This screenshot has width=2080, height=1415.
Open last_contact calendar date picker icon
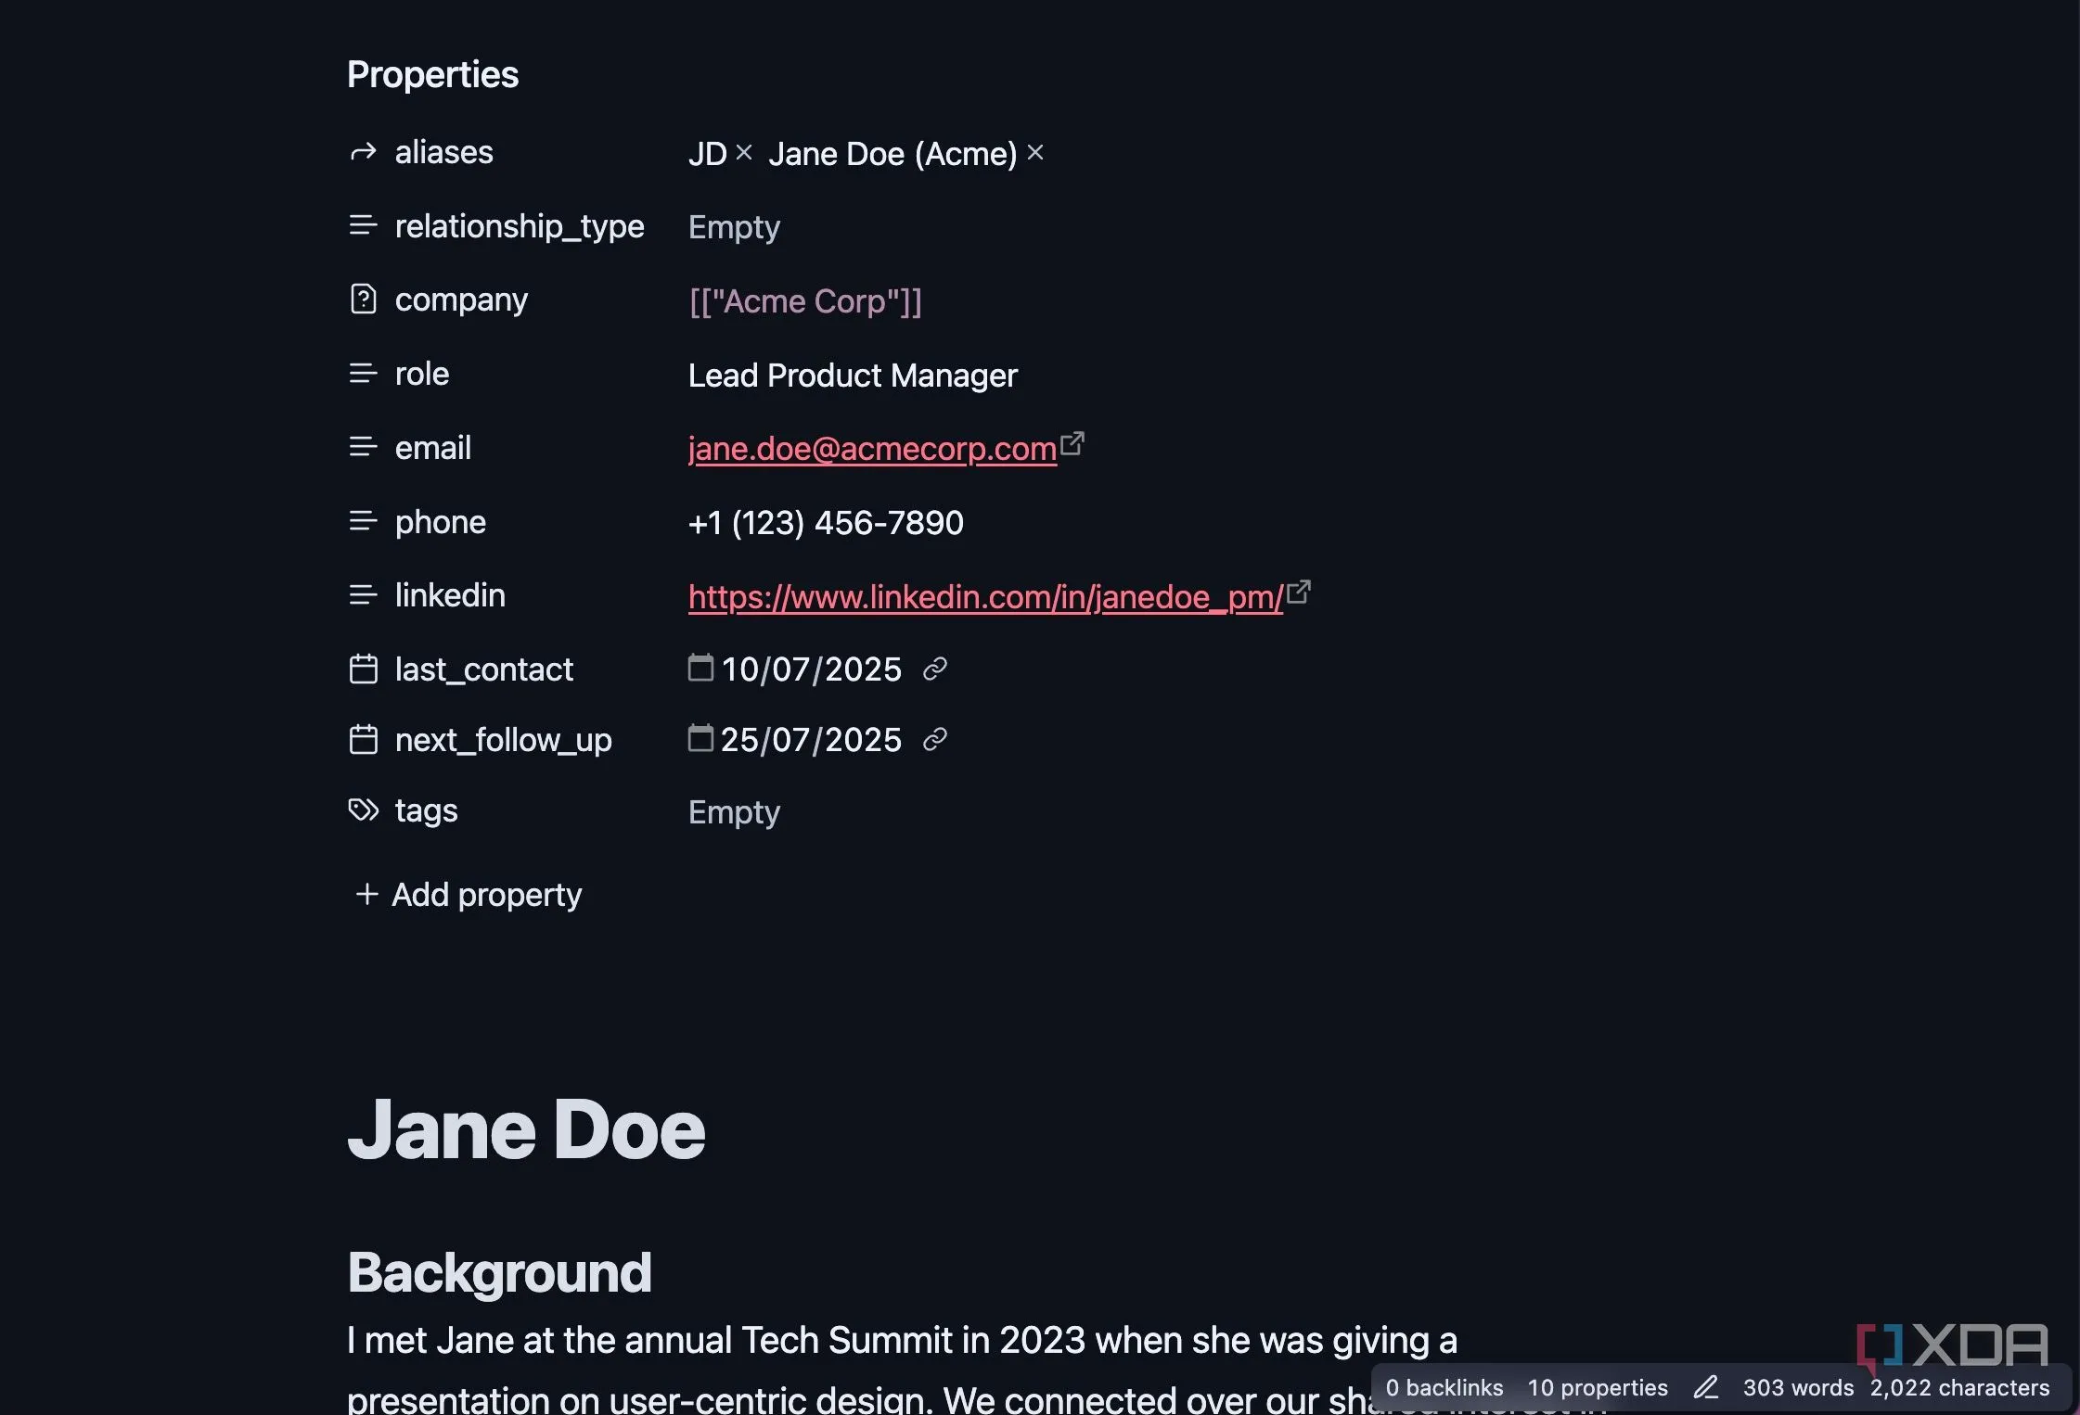700,668
